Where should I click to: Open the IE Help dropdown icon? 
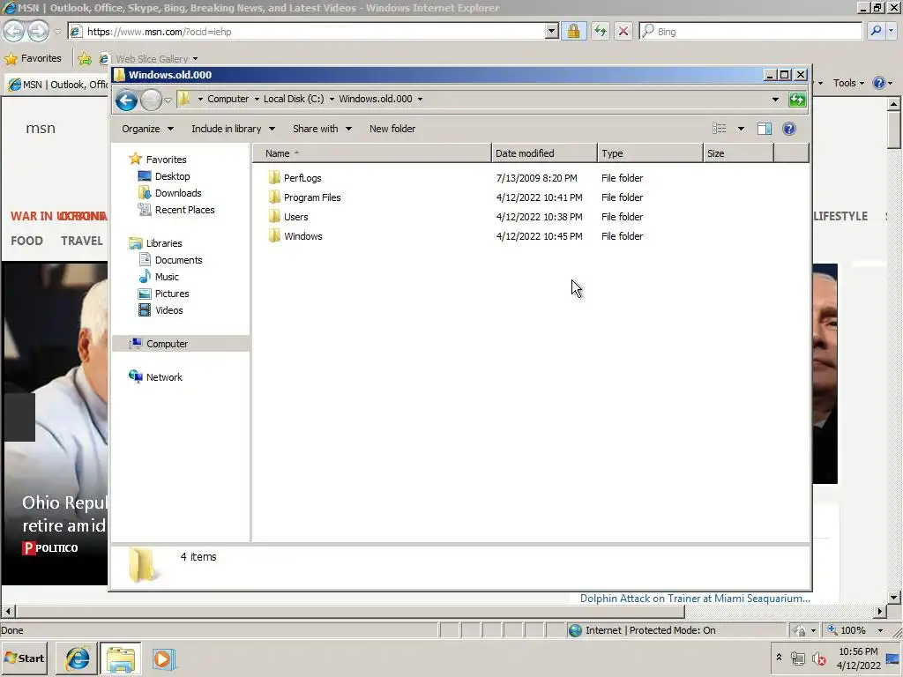click(x=882, y=83)
